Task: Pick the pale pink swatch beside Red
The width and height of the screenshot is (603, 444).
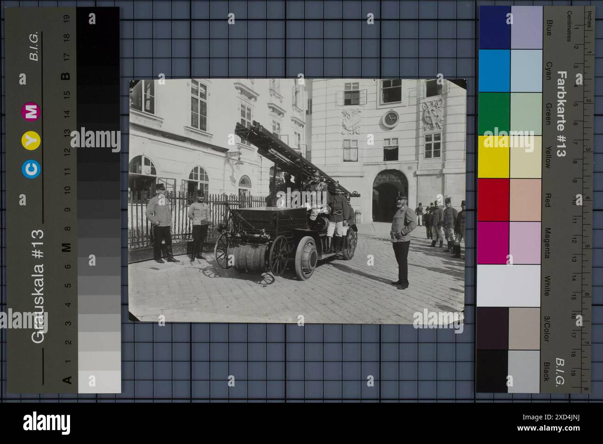Action: [526, 200]
